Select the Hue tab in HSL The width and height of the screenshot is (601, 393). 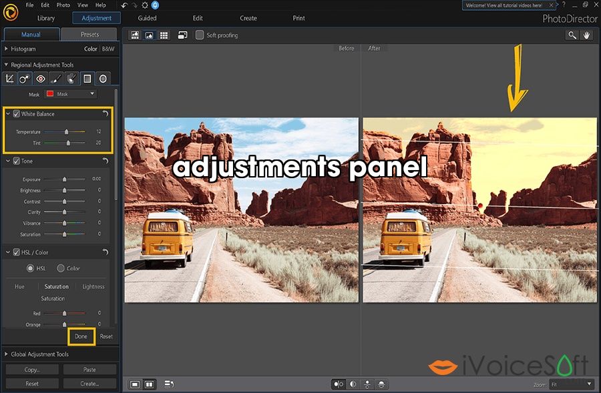pyautogui.click(x=19, y=286)
